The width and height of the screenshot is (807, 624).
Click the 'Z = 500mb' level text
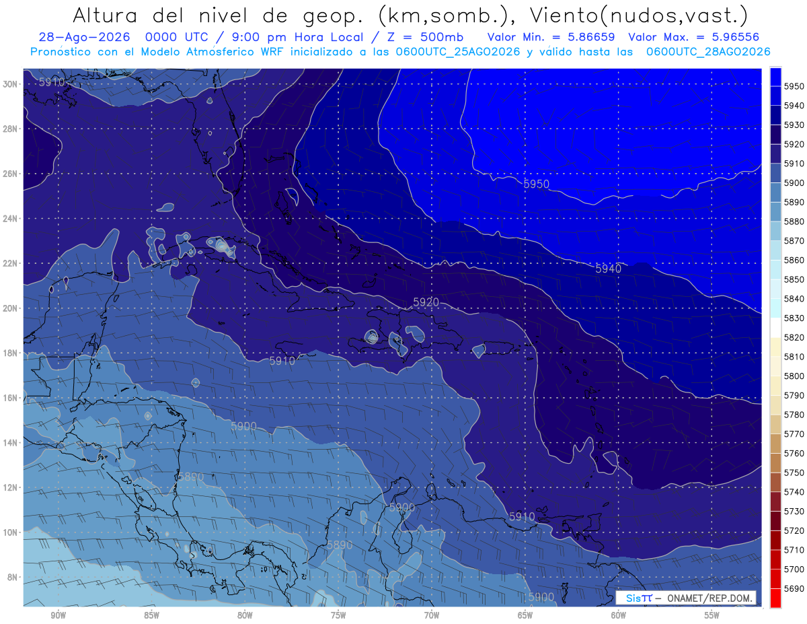tap(424, 36)
